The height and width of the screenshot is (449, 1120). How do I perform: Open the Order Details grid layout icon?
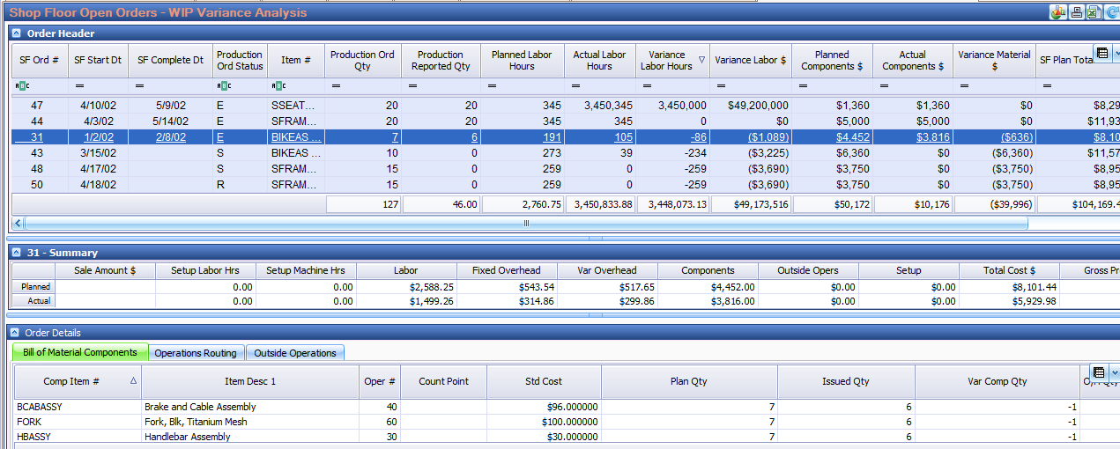(x=1098, y=372)
